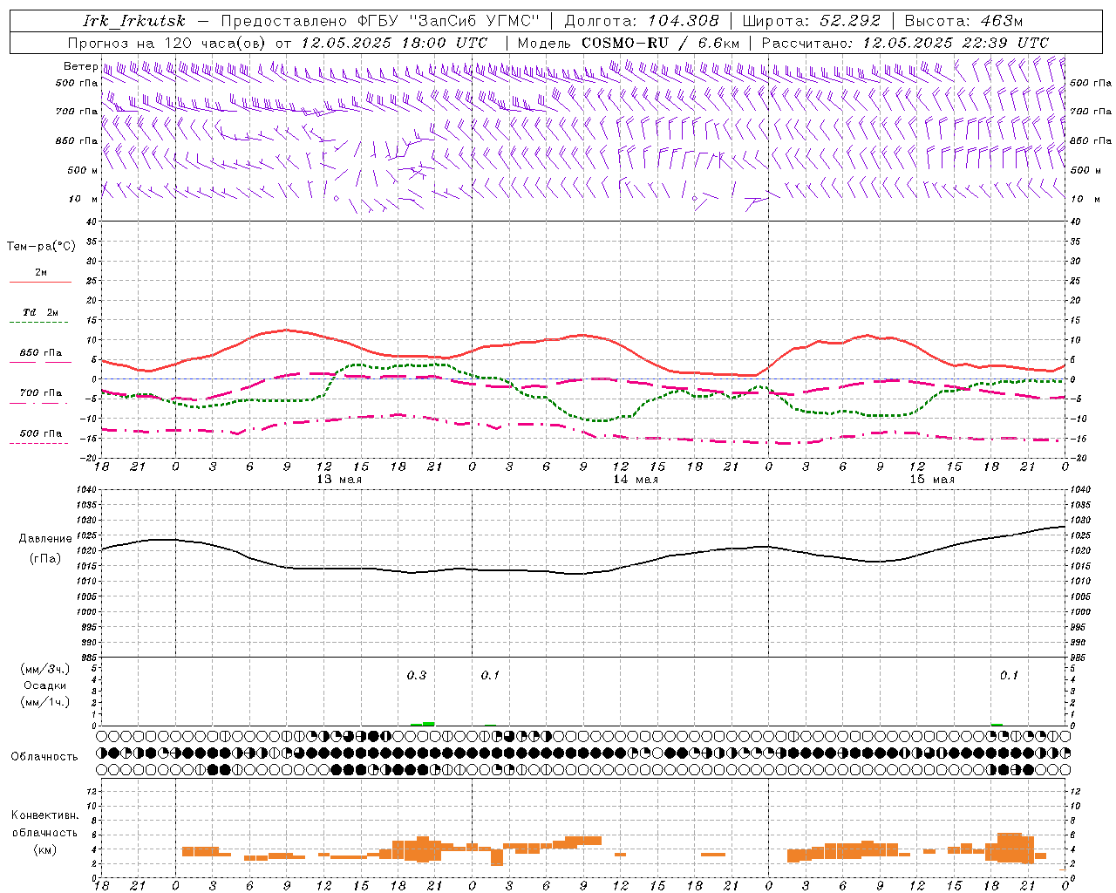
Task: Click the dashed 700 гПа temperature legend line
Action: pos(40,403)
